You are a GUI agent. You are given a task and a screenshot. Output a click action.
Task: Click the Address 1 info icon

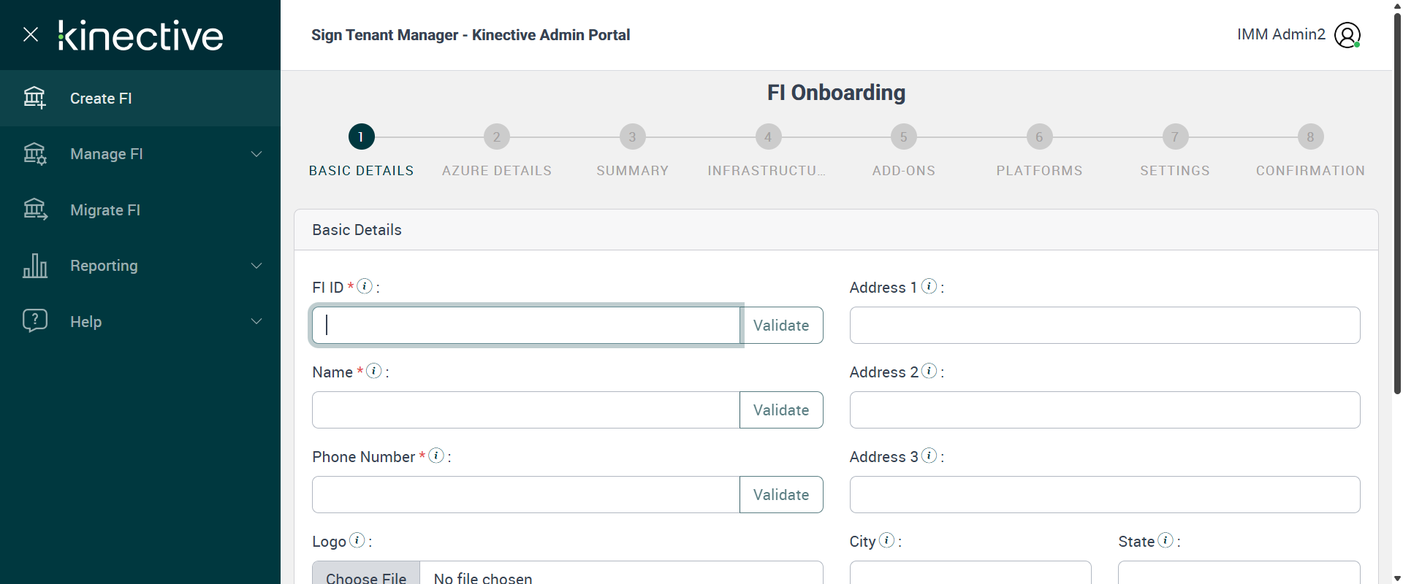coord(929,286)
